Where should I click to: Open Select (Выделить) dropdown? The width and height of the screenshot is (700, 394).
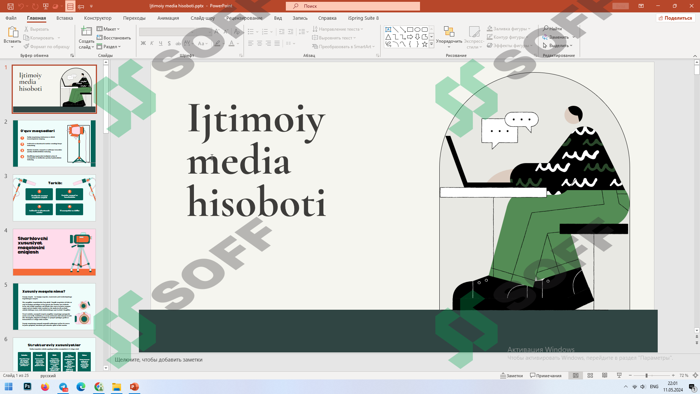pyautogui.click(x=557, y=46)
